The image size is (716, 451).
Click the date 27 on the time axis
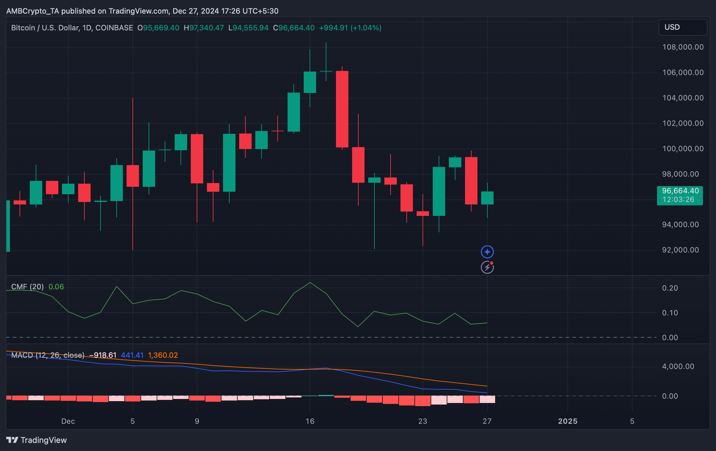click(x=487, y=421)
